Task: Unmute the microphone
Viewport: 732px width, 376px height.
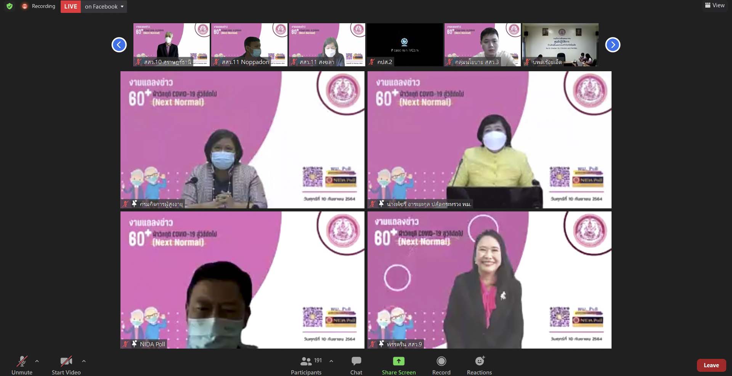Action: pos(22,365)
